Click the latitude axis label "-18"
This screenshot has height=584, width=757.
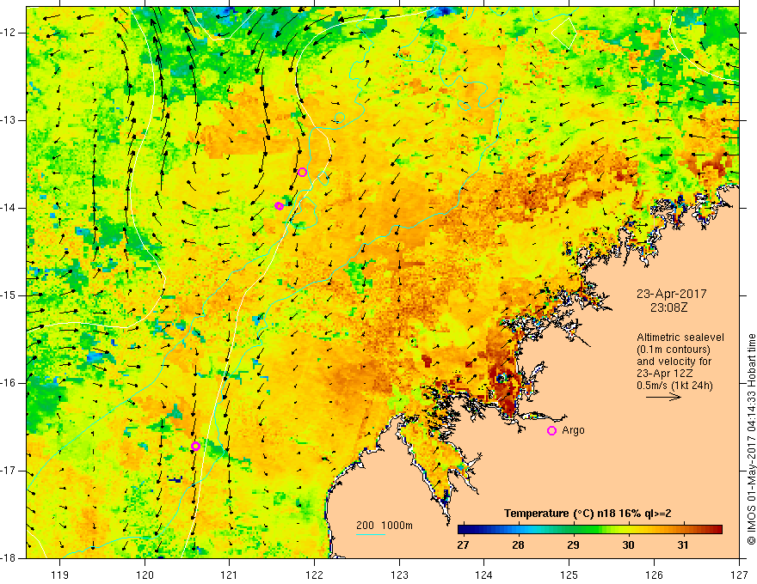click(9, 558)
